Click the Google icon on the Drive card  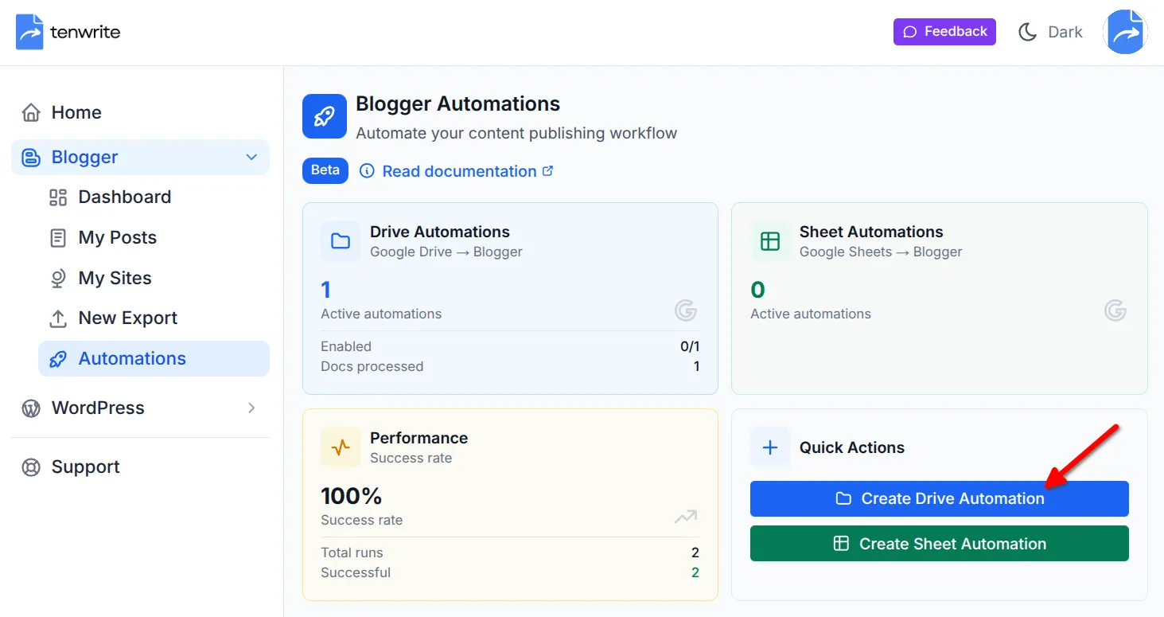pos(686,310)
